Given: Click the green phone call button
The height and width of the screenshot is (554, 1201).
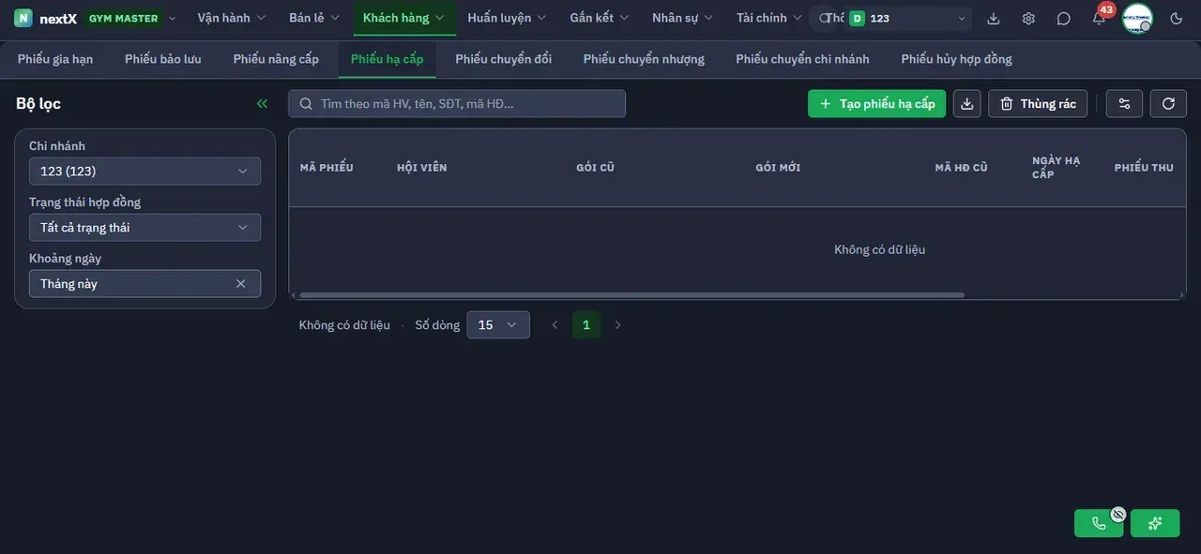Looking at the screenshot, I should [1099, 523].
